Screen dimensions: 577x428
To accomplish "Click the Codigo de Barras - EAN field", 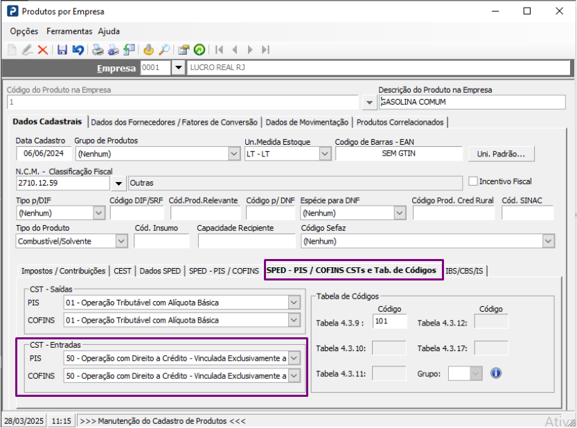I will click(398, 154).
